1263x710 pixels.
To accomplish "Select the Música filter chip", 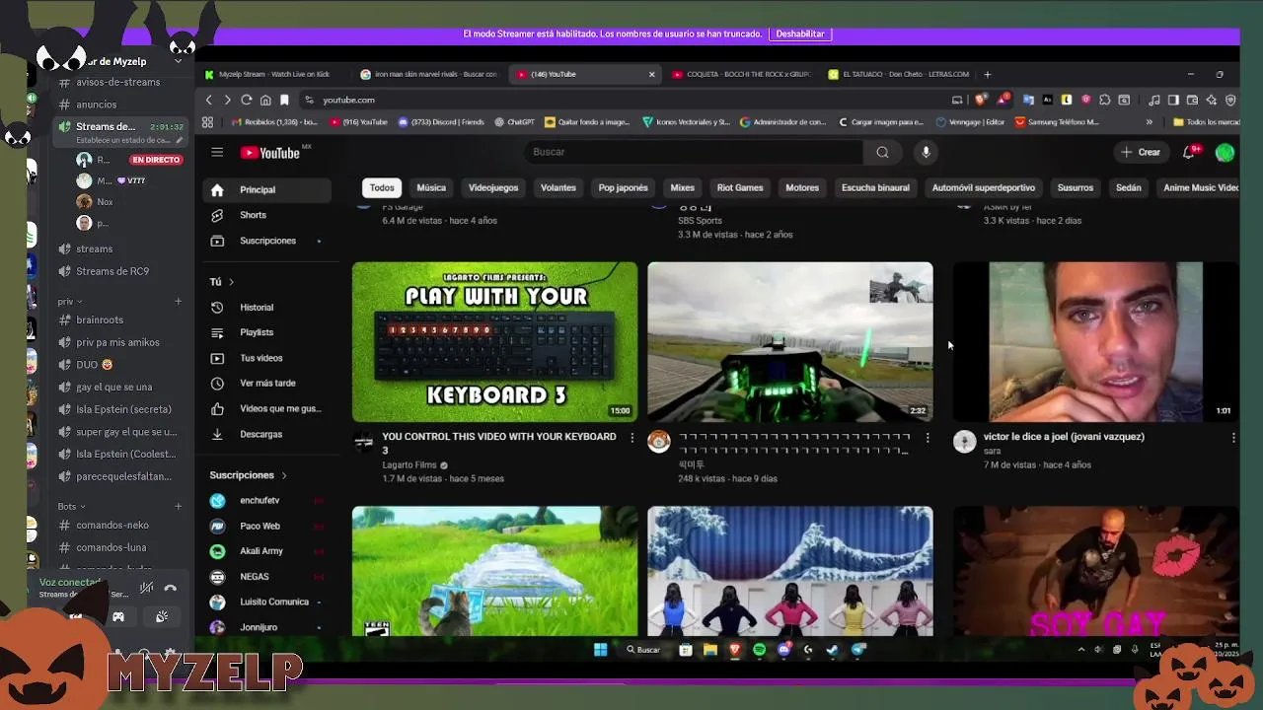I will tap(431, 187).
